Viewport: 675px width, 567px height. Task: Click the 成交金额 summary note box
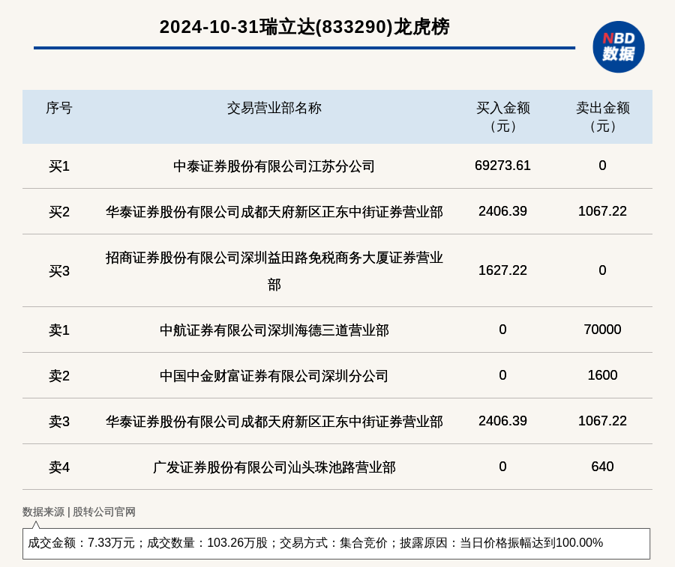(x=336, y=543)
